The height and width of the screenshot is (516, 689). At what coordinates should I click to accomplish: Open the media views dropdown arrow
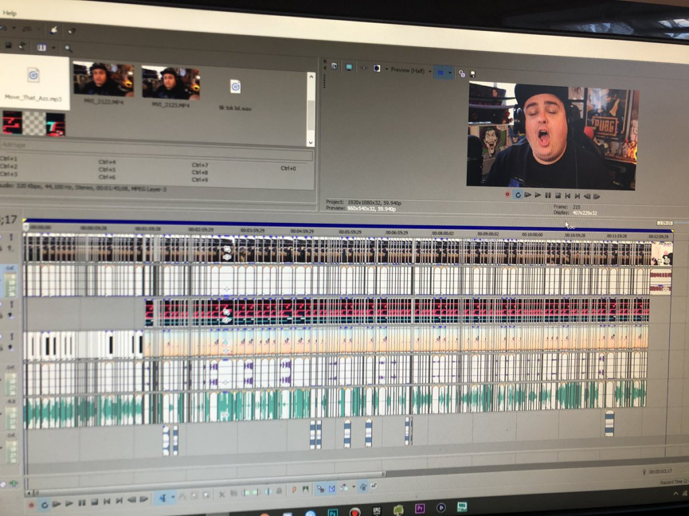point(52,48)
